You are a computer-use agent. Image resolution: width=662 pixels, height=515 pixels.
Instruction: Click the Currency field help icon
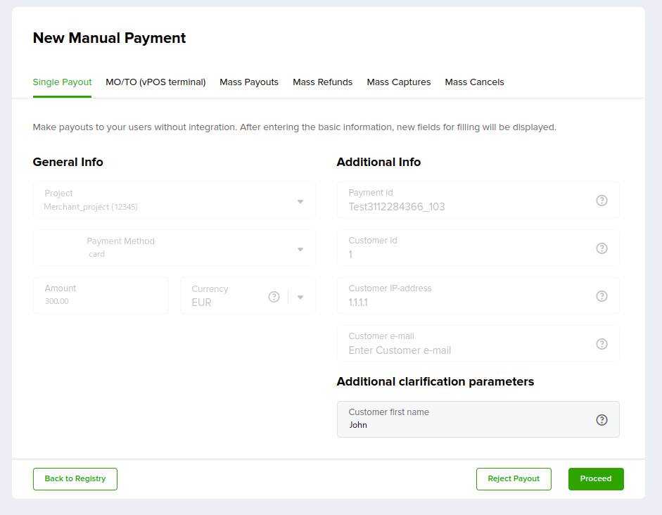click(x=274, y=297)
